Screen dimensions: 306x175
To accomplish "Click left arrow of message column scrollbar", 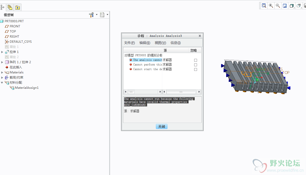I will [x=125, y=92].
